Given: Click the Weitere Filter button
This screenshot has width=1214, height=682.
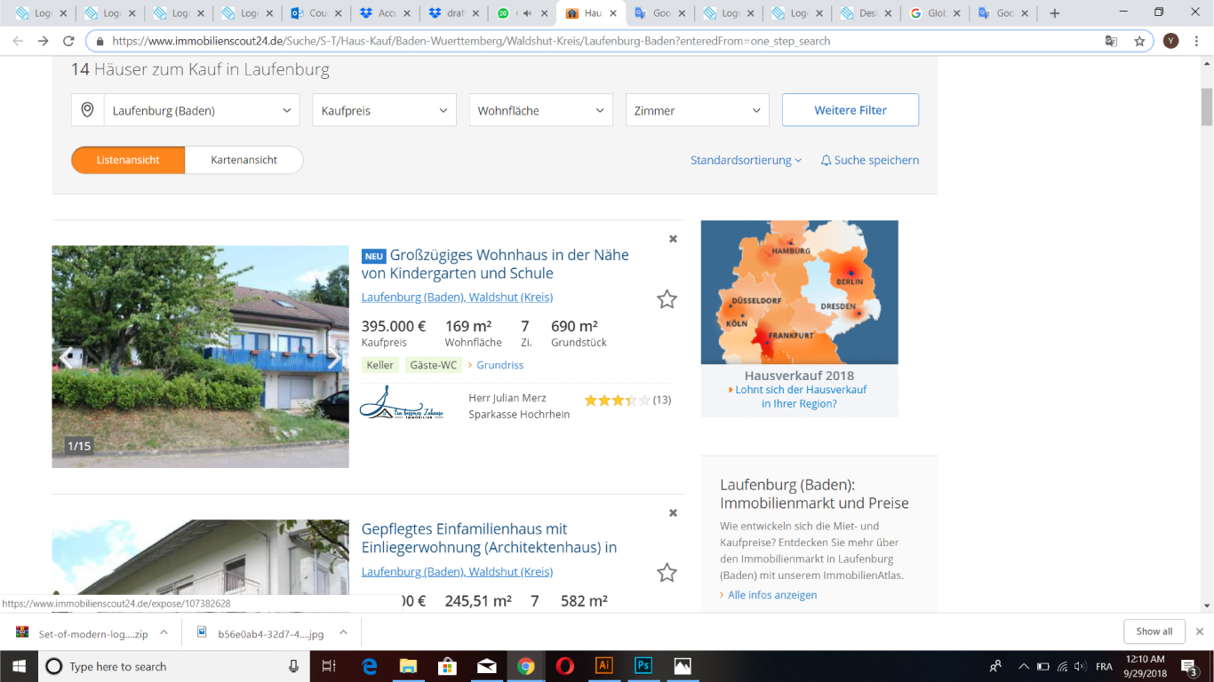Looking at the screenshot, I should [x=851, y=110].
